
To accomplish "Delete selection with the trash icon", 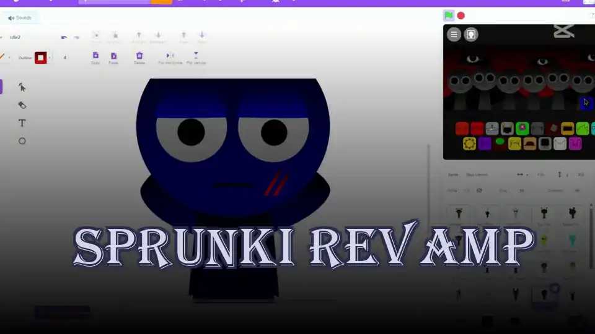I will pos(139,56).
